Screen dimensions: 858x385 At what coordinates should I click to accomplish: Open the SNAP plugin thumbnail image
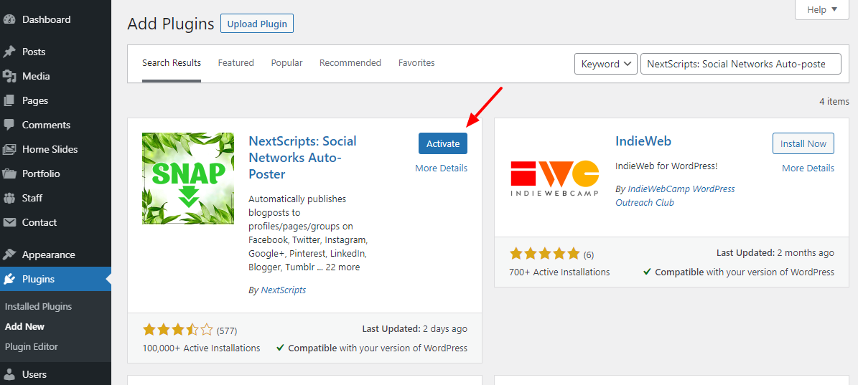pos(188,179)
